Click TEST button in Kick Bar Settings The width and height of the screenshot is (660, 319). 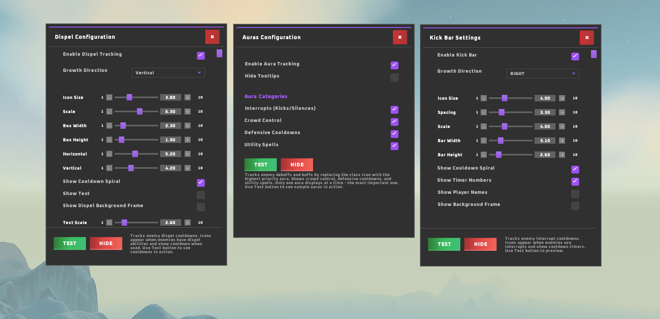coord(444,244)
